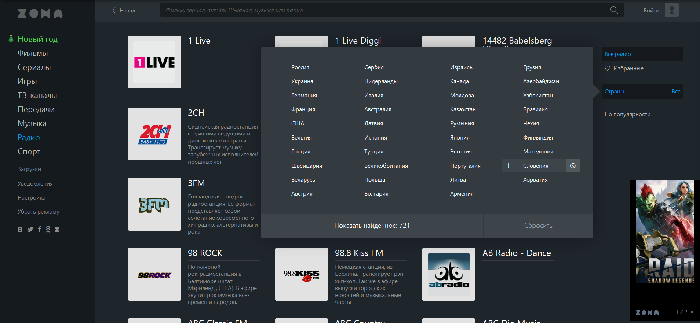Open the Спорт section
Screen dimensions: 700x323
pos(29,152)
